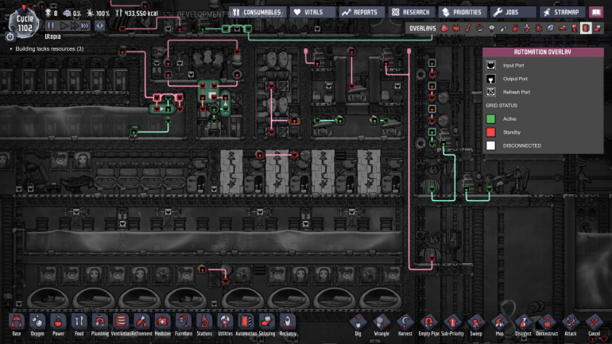612x344 pixels.
Task: Toggle the Exosuit overlay
Action: [574, 28]
